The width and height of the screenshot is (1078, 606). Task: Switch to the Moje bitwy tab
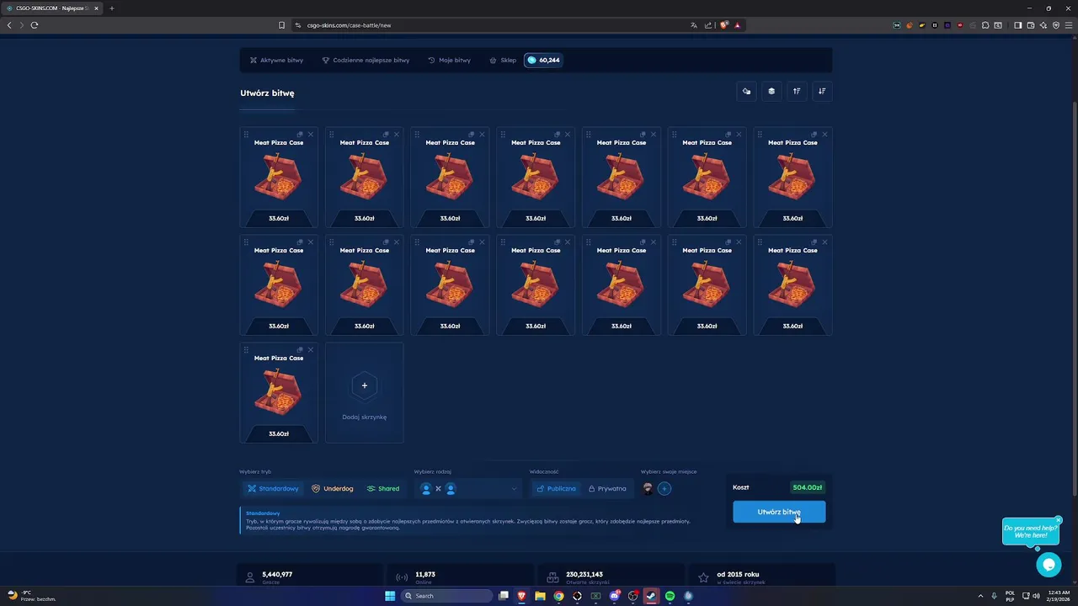449,61
